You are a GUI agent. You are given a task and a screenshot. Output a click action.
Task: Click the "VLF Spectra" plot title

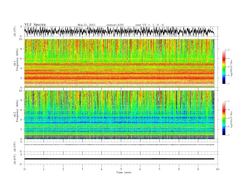coord(35,25)
